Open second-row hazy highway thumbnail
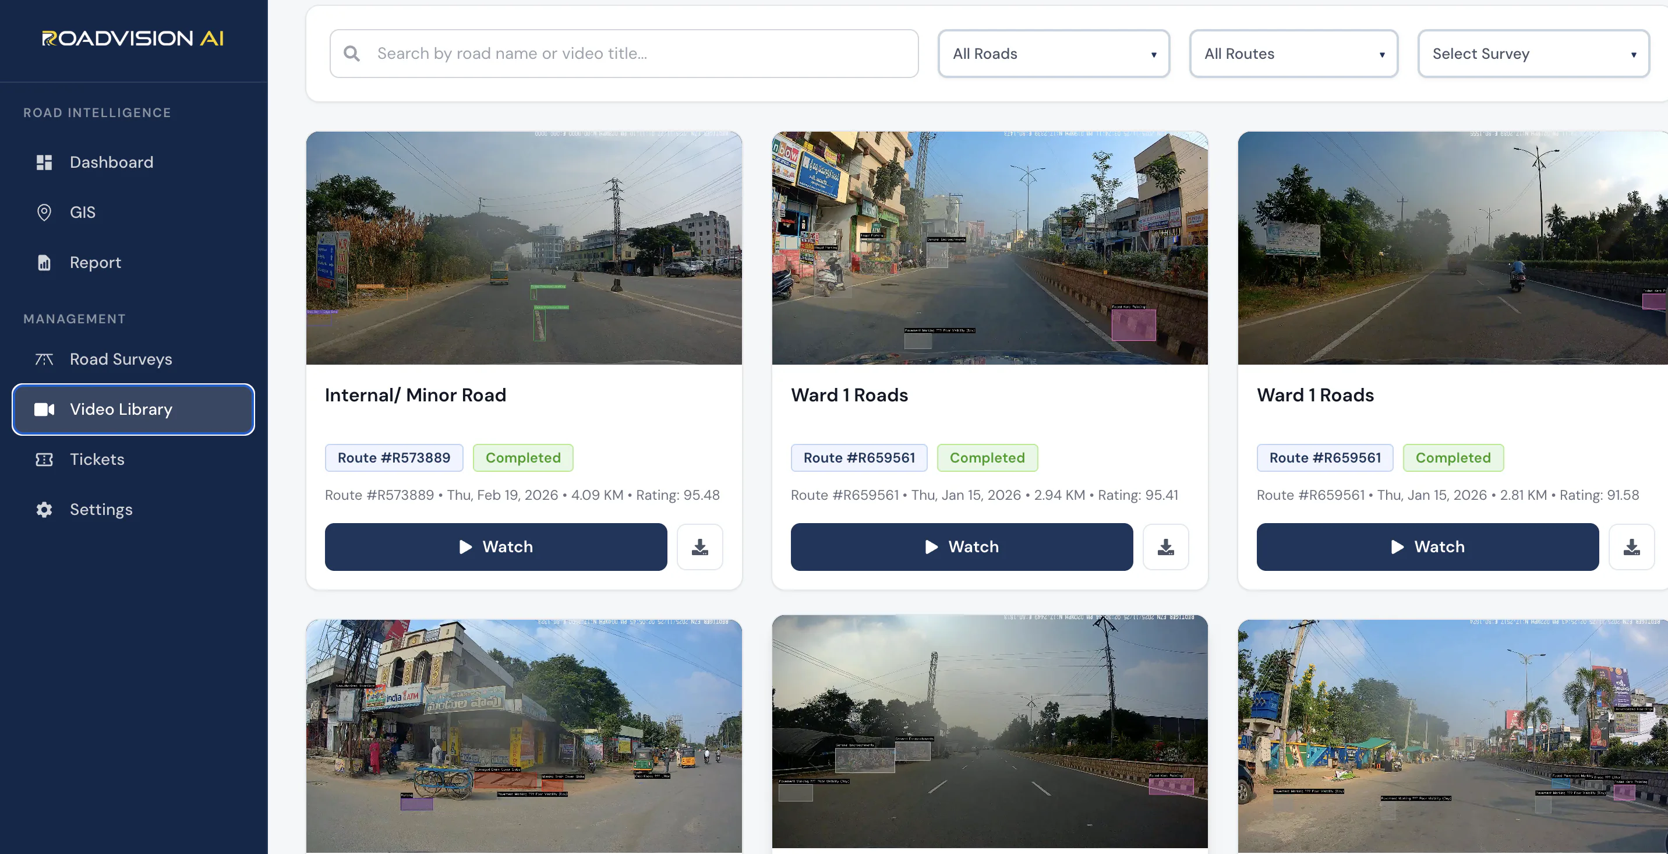Viewport: 1668px width, 854px height. click(x=990, y=732)
